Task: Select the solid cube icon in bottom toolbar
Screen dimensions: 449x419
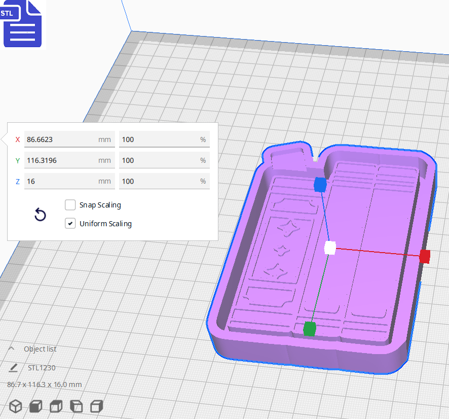Action: coord(34,406)
